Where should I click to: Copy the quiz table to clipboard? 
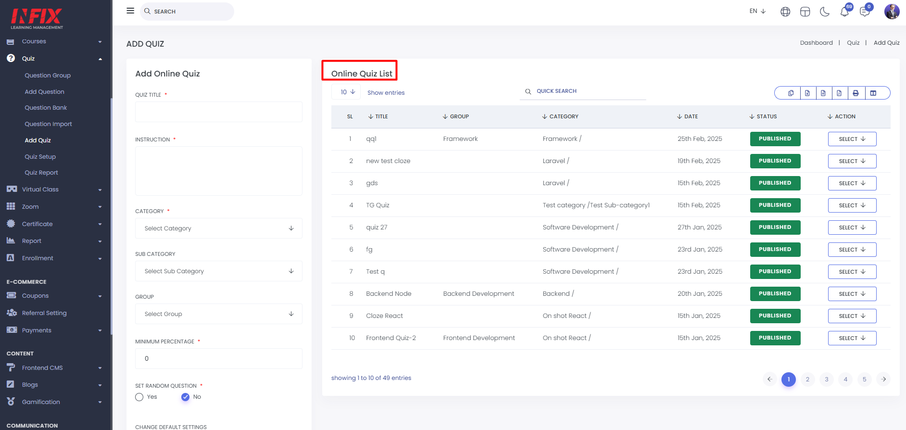click(x=791, y=93)
